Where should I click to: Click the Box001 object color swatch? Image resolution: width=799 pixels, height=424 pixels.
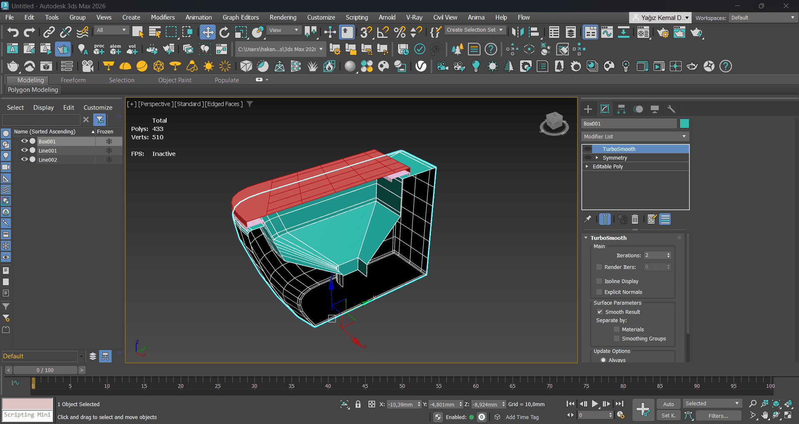point(684,123)
